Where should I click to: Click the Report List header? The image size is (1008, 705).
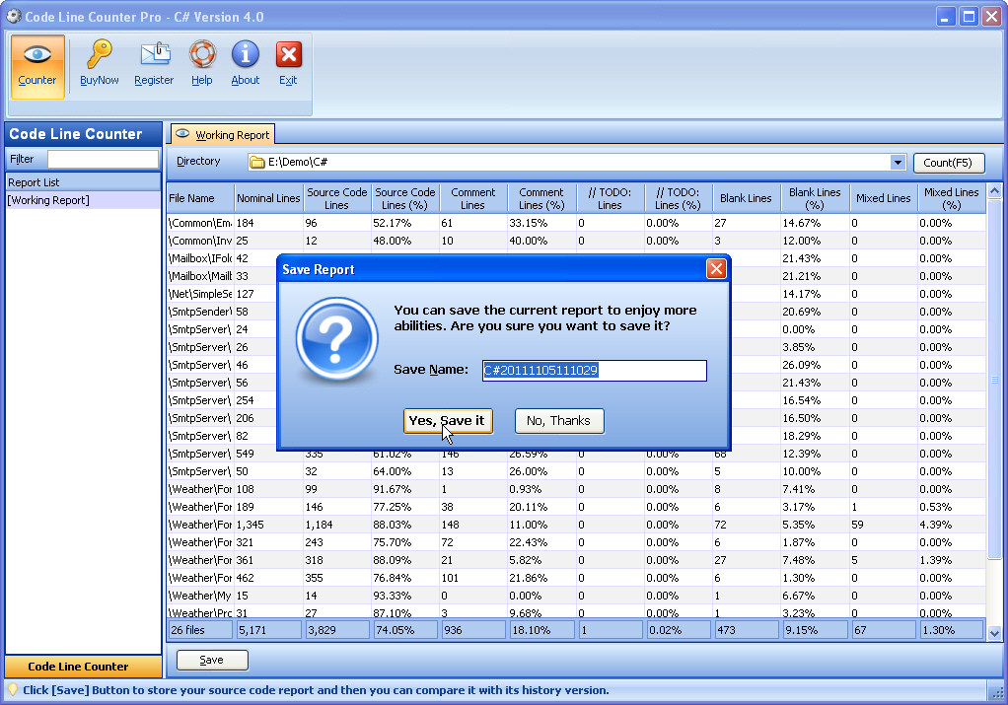point(83,182)
